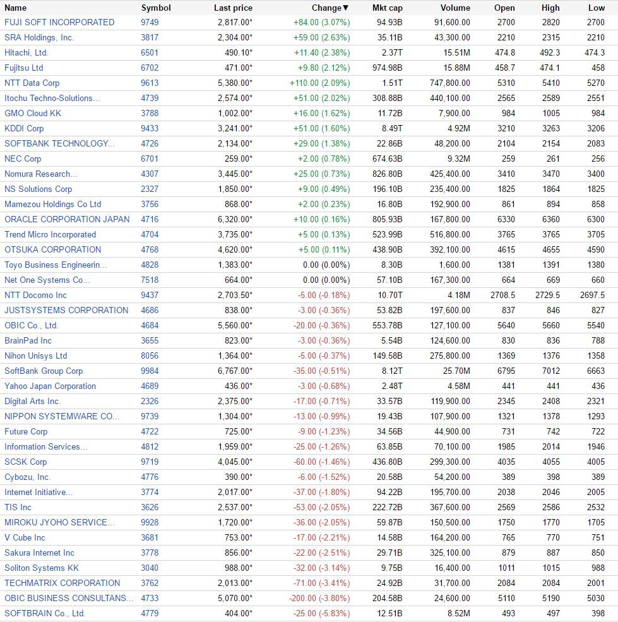
Task: Sort by the Last price header
Action: [x=233, y=8]
